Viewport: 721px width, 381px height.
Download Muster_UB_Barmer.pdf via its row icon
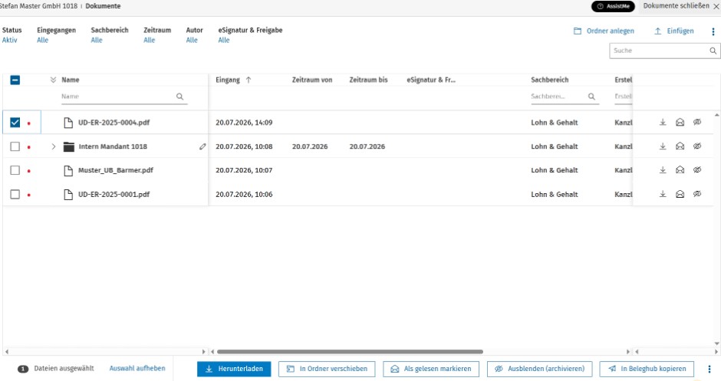[x=663, y=170]
